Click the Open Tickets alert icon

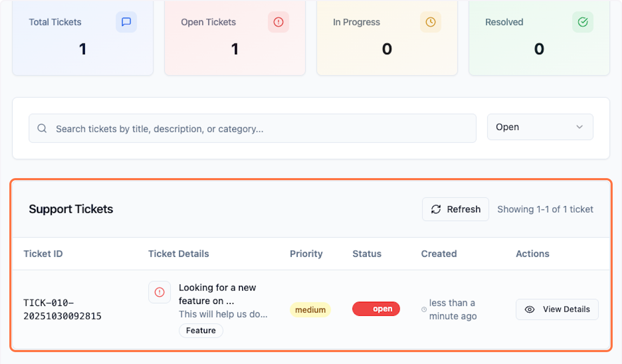278,22
